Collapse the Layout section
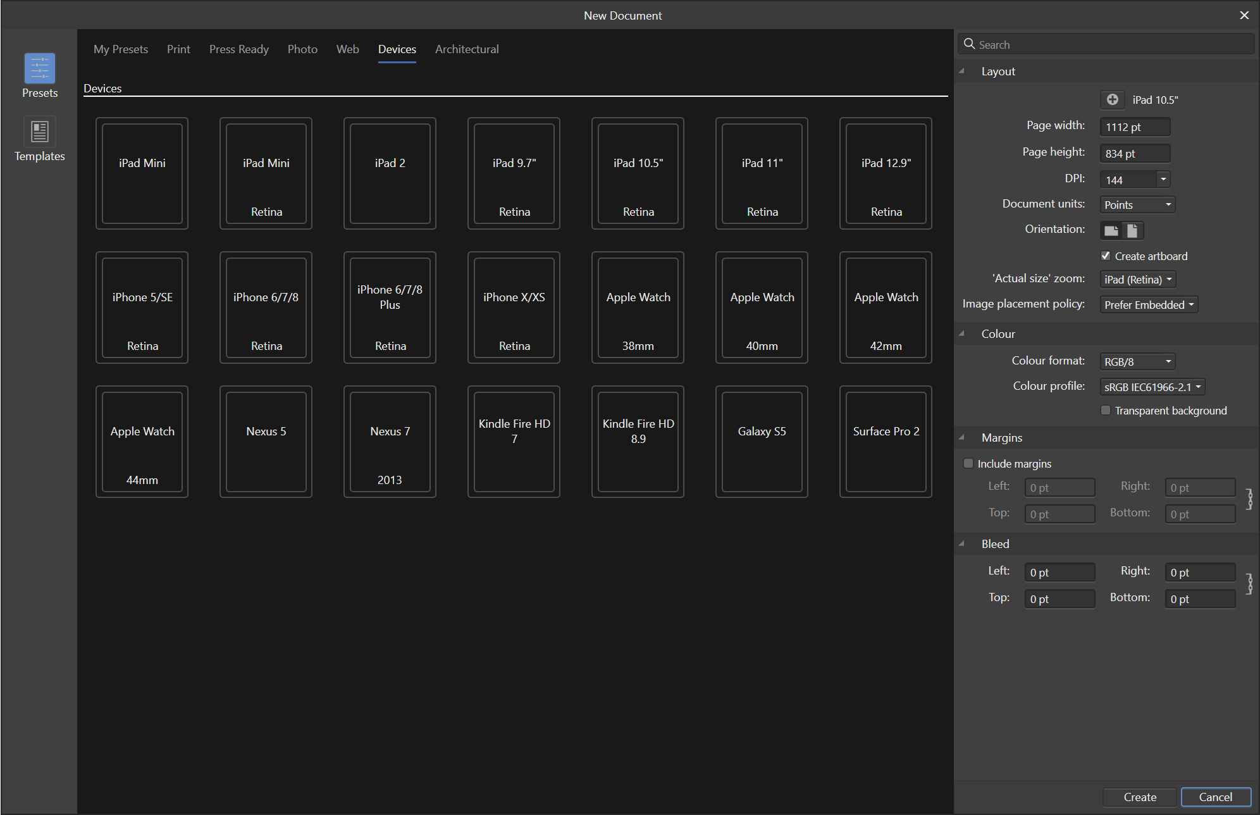 click(961, 71)
